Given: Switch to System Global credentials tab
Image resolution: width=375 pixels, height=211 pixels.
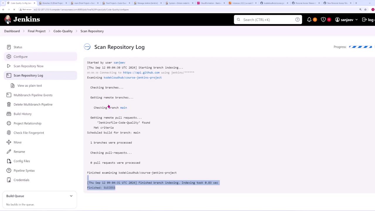Looking at the screenshot, I should pyautogui.click(x=179, y=3).
